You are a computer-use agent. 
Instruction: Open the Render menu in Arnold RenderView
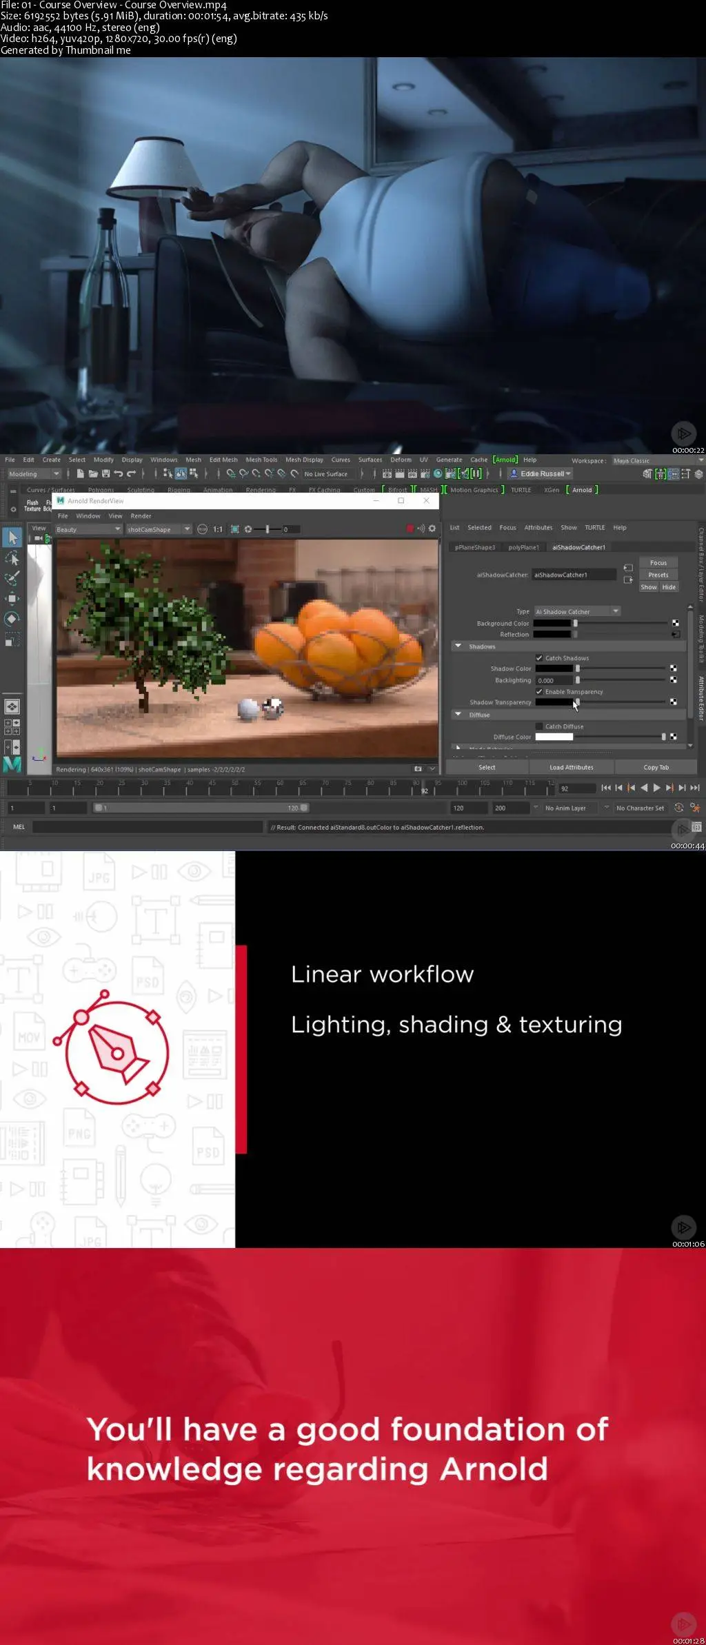point(141,515)
